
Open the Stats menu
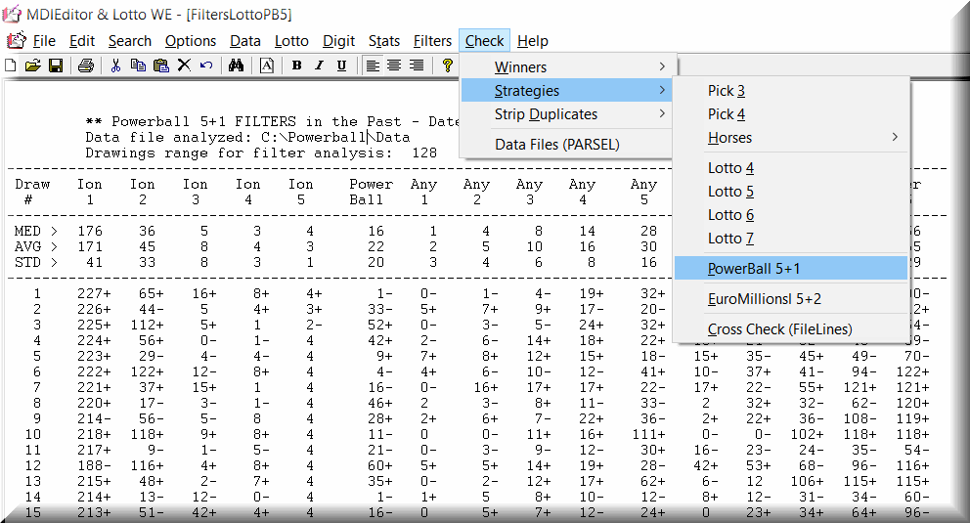tap(384, 41)
